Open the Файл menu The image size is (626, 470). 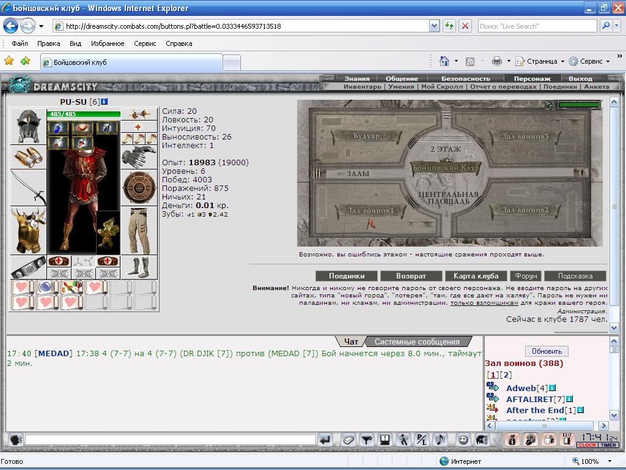[20, 43]
